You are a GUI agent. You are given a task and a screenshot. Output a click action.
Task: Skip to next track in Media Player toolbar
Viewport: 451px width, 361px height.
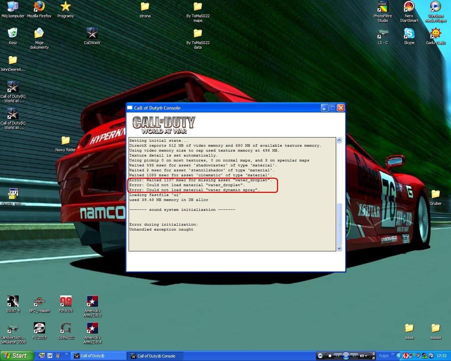(x=354, y=356)
